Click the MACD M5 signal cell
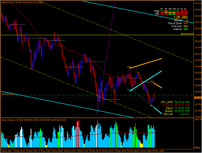 166,11
